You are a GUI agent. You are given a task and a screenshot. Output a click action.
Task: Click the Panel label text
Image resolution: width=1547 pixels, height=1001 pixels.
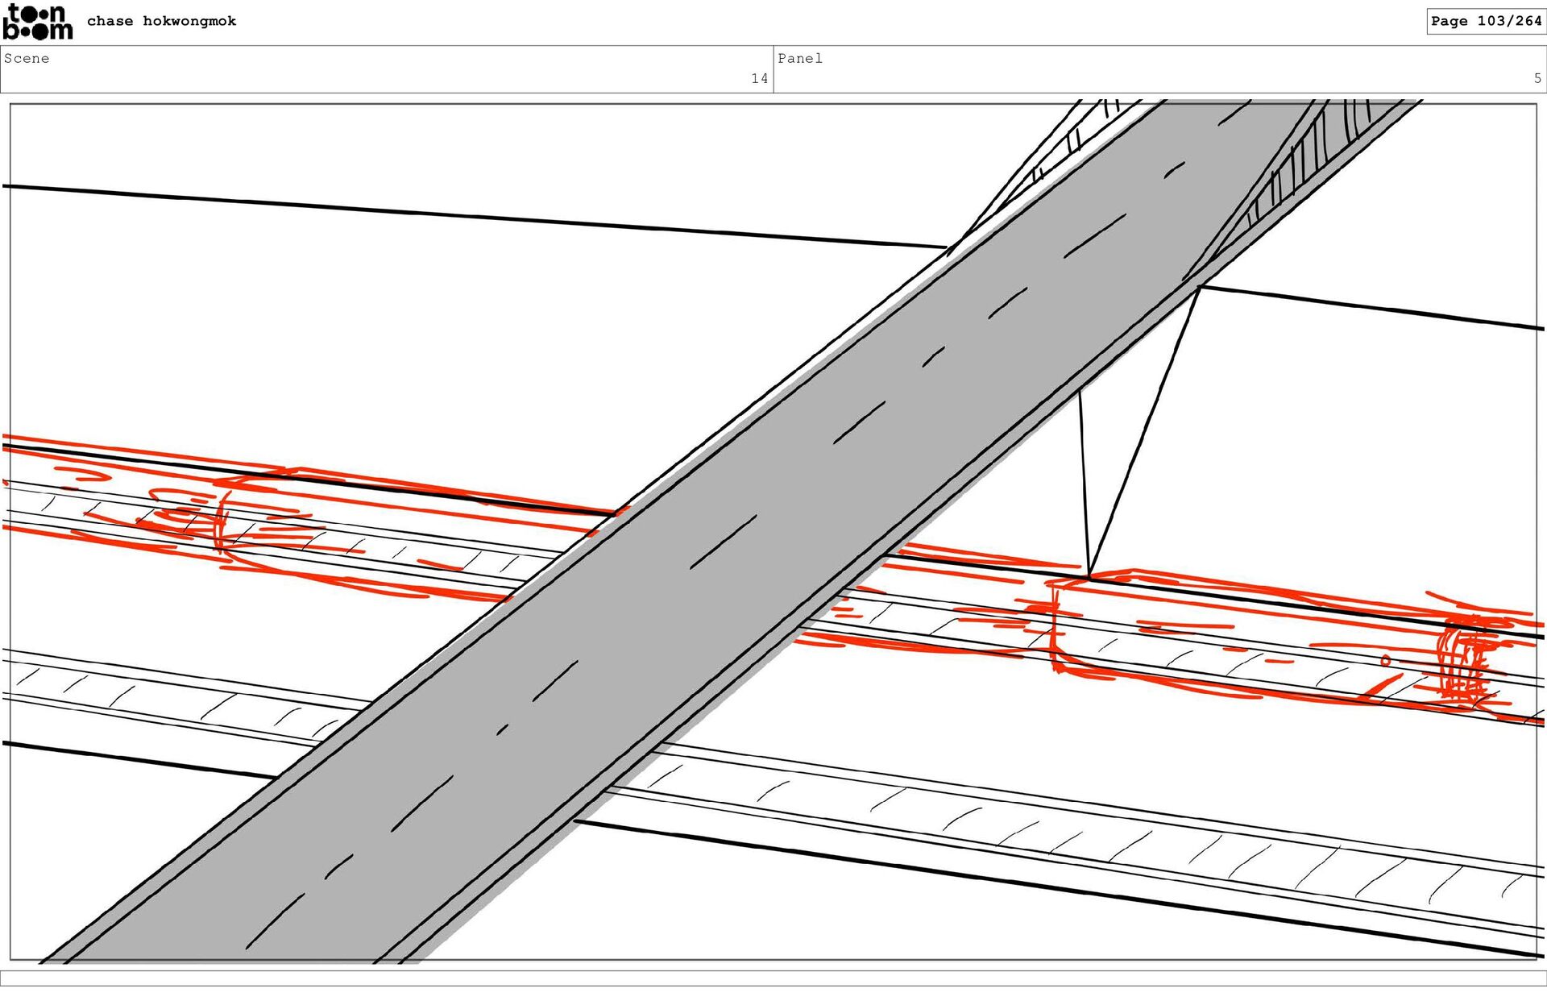799,58
